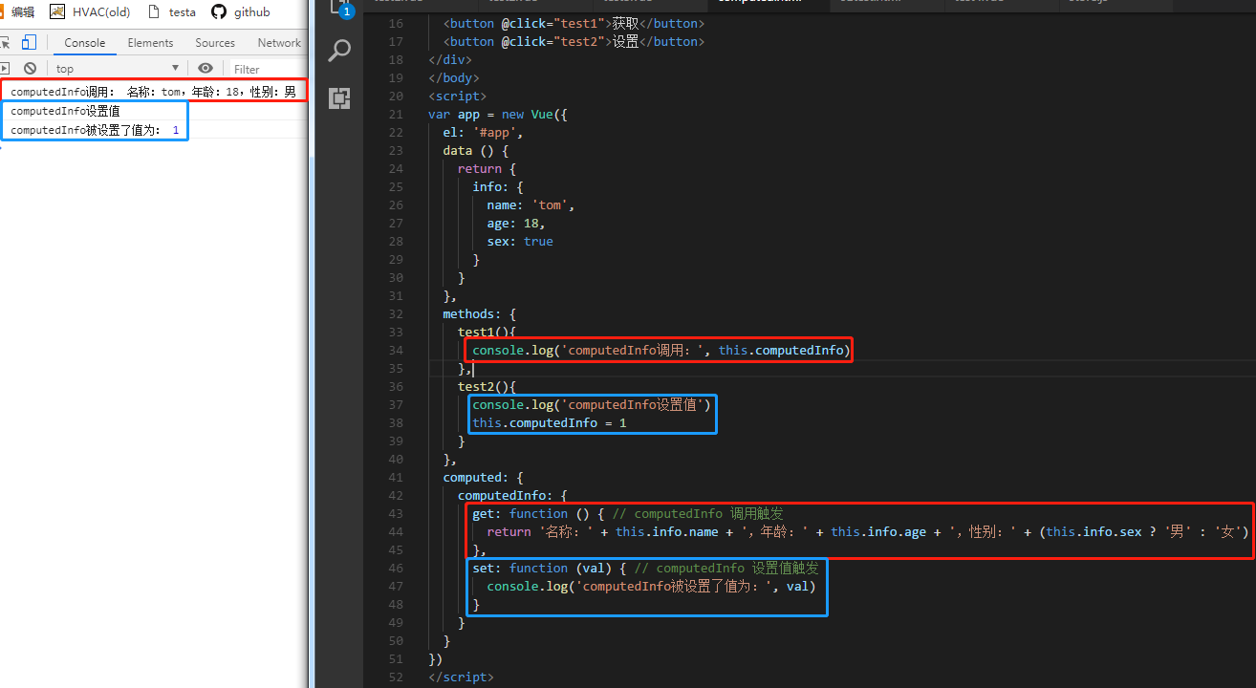Viewport: 1256px width, 688px height.
Task: Open the Extensions view in the activity bar
Action: (339, 97)
